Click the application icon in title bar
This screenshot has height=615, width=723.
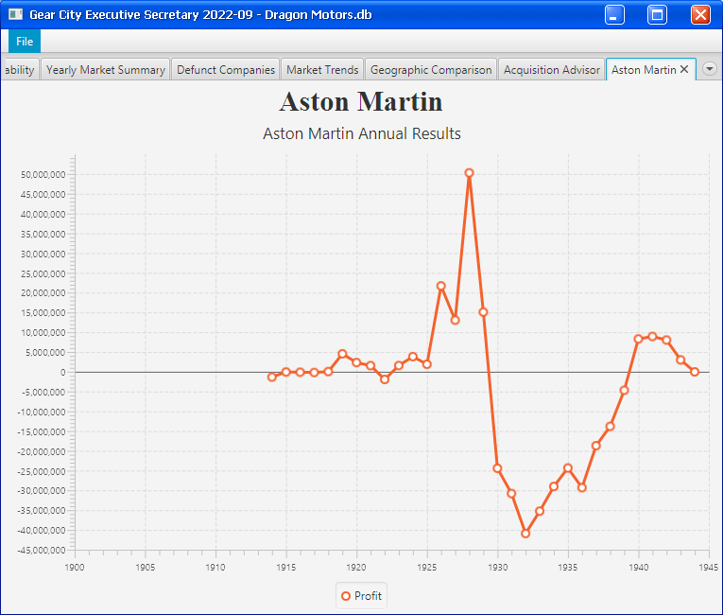click(15, 14)
